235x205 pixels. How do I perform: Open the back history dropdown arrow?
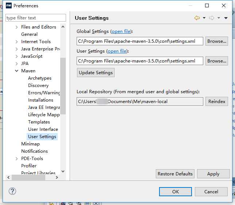(x=204, y=18)
